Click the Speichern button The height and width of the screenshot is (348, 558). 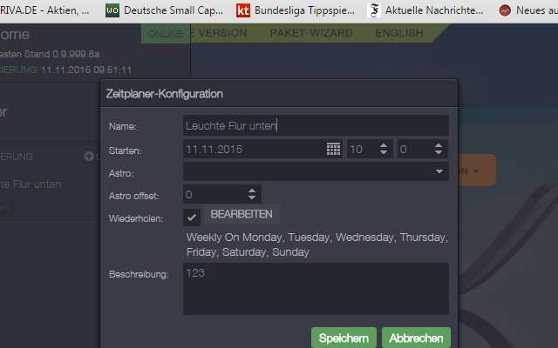tap(344, 338)
